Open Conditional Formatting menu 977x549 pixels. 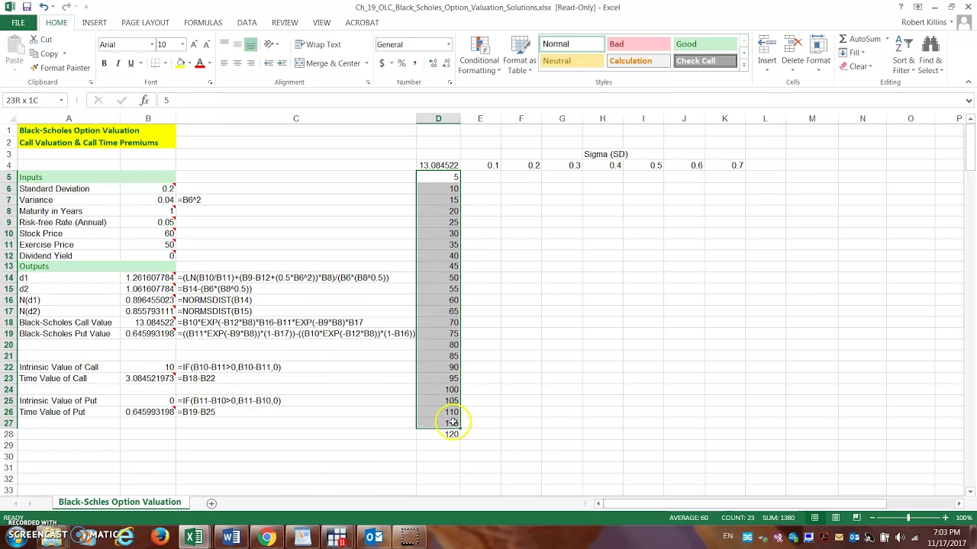479,55
